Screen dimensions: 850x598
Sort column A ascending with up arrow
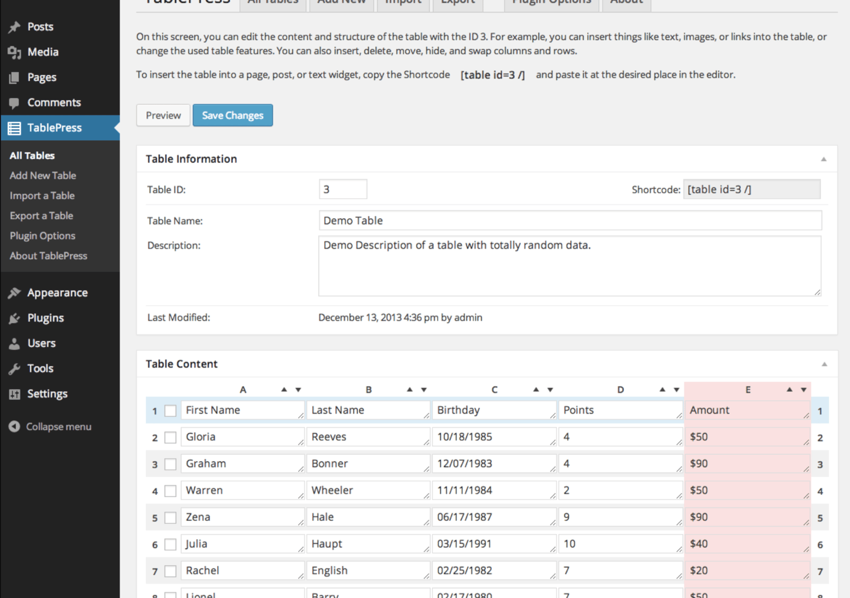click(284, 390)
